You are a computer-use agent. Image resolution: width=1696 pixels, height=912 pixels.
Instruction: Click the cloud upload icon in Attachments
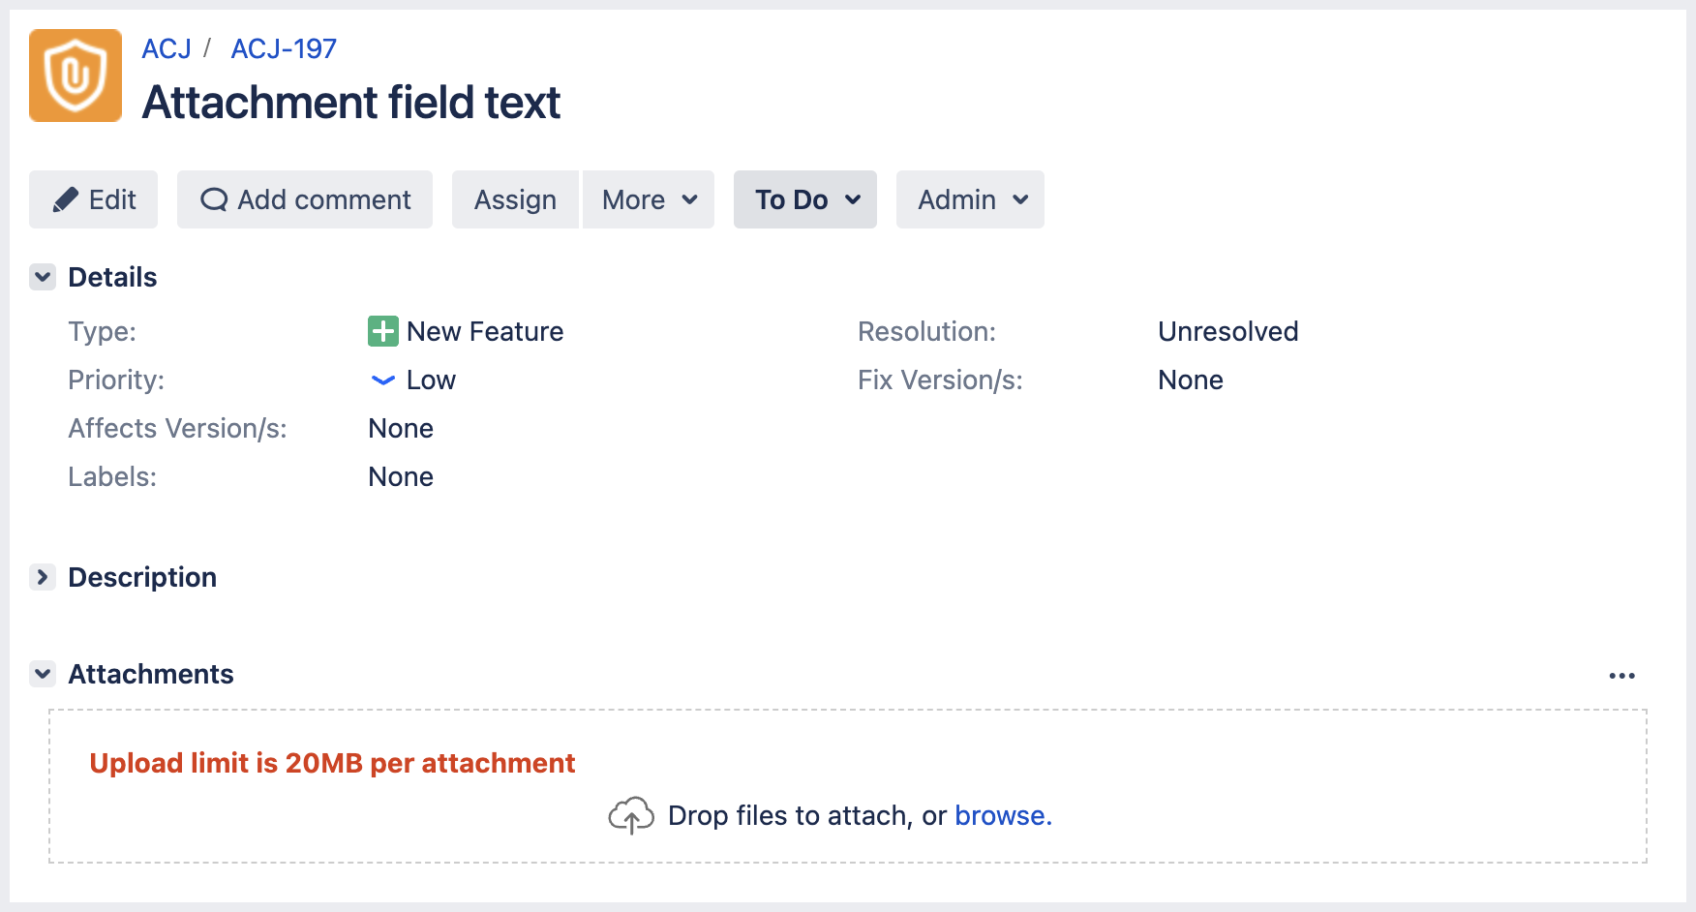pyautogui.click(x=633, y=815)
